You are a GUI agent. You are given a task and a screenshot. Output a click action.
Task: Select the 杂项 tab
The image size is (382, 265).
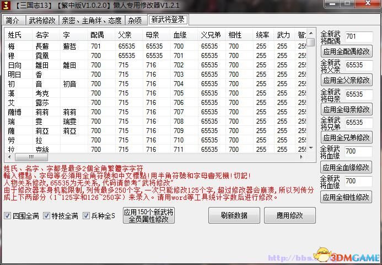pos(136,20)
